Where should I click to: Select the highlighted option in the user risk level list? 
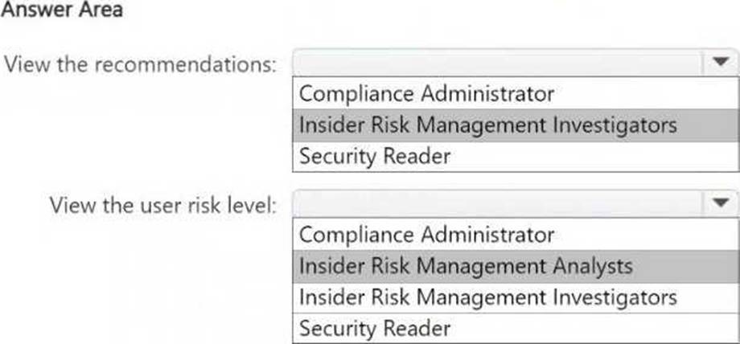(466, 266)
